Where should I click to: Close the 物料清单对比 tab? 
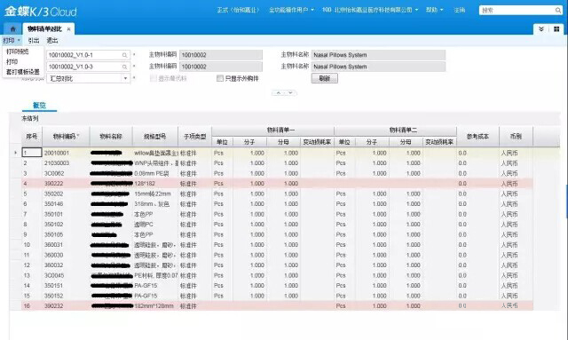[68, 29]
